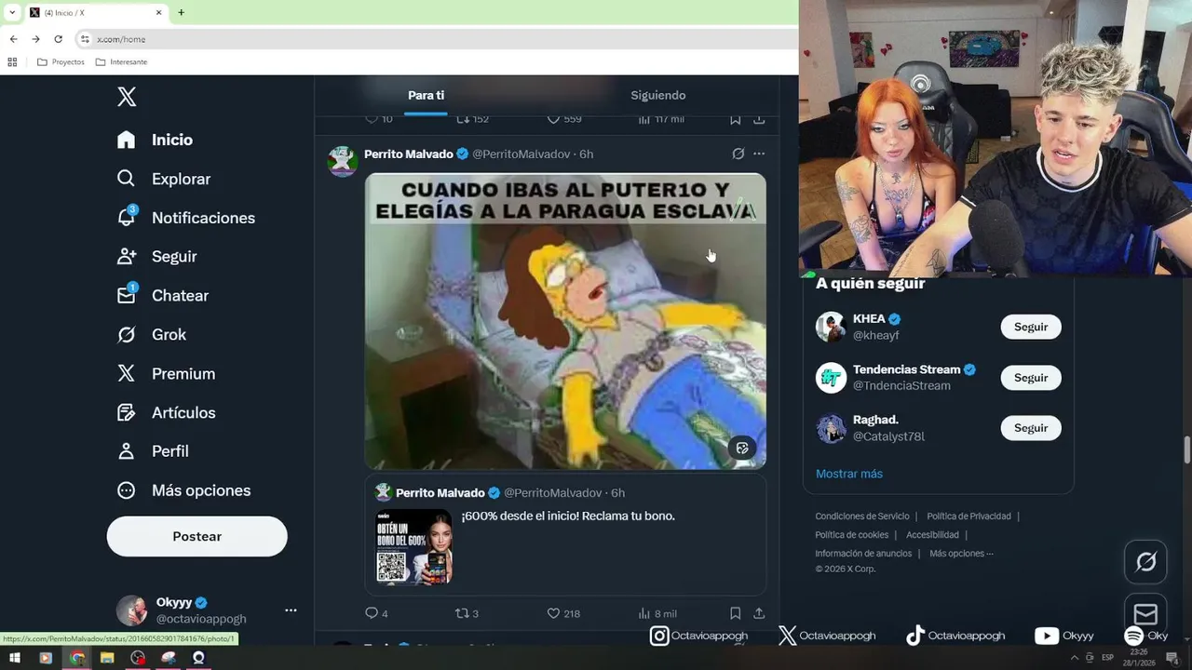Expand Más opciones footer menu

click(961, 554)
